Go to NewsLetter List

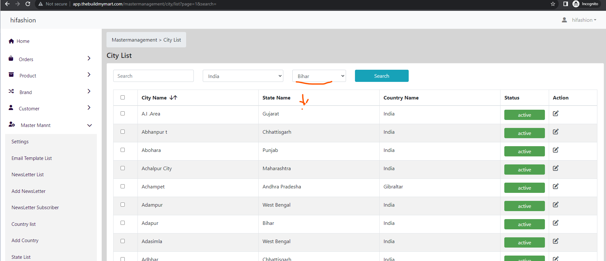(28, 175)
